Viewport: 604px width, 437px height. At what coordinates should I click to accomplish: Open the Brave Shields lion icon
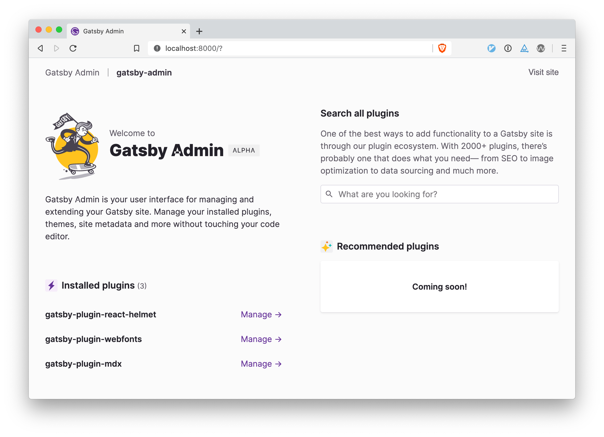click(442, 48)
